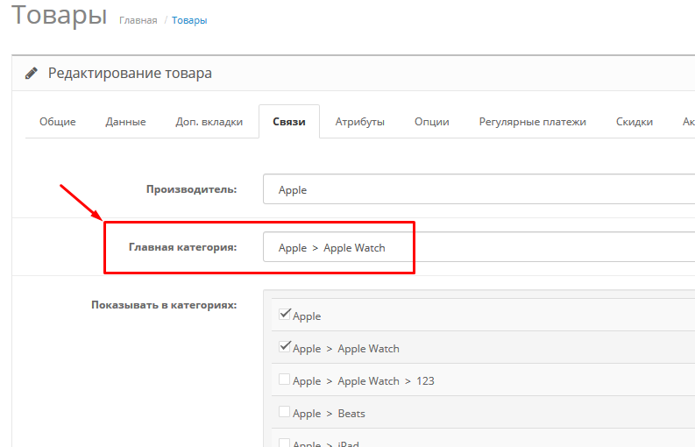Screen dimensions: 695x447
Task: Click the Товары breadcrumb link
Action: (x=189, y=20)
